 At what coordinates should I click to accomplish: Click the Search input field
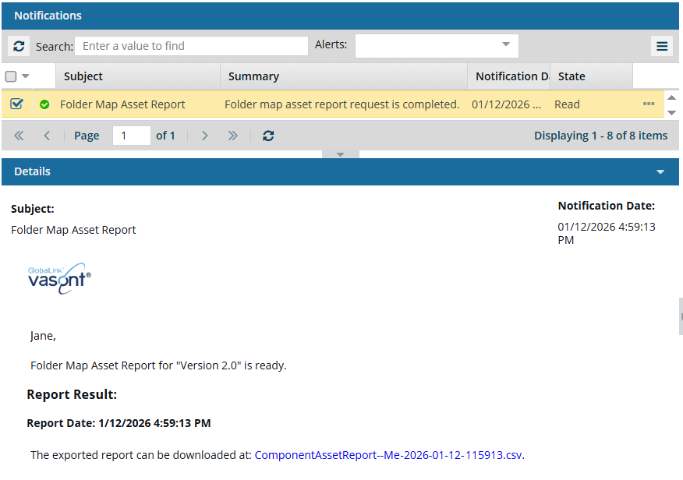tap(191, 46)
